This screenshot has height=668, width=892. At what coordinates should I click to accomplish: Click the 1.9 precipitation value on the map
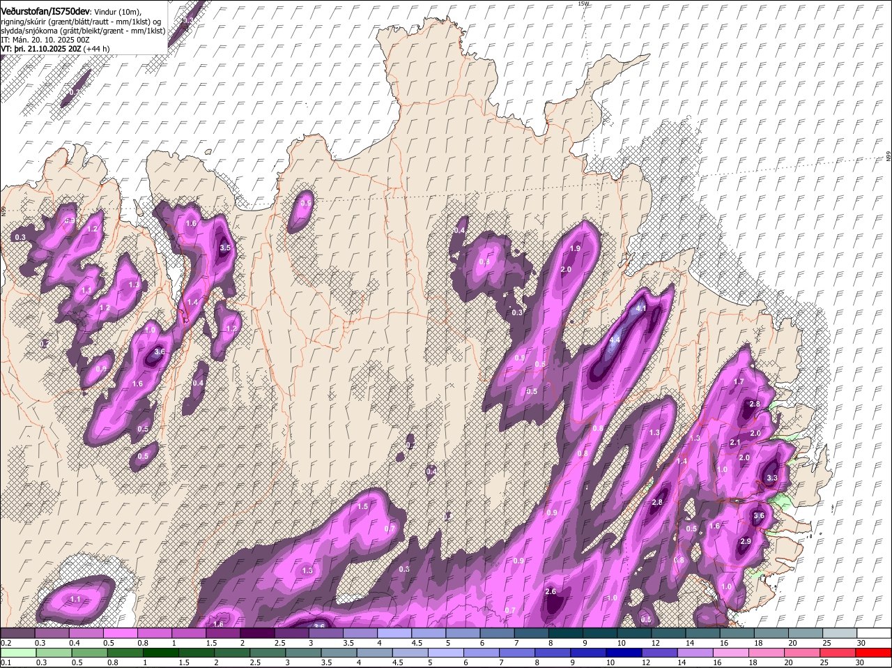tap(575, 248)
